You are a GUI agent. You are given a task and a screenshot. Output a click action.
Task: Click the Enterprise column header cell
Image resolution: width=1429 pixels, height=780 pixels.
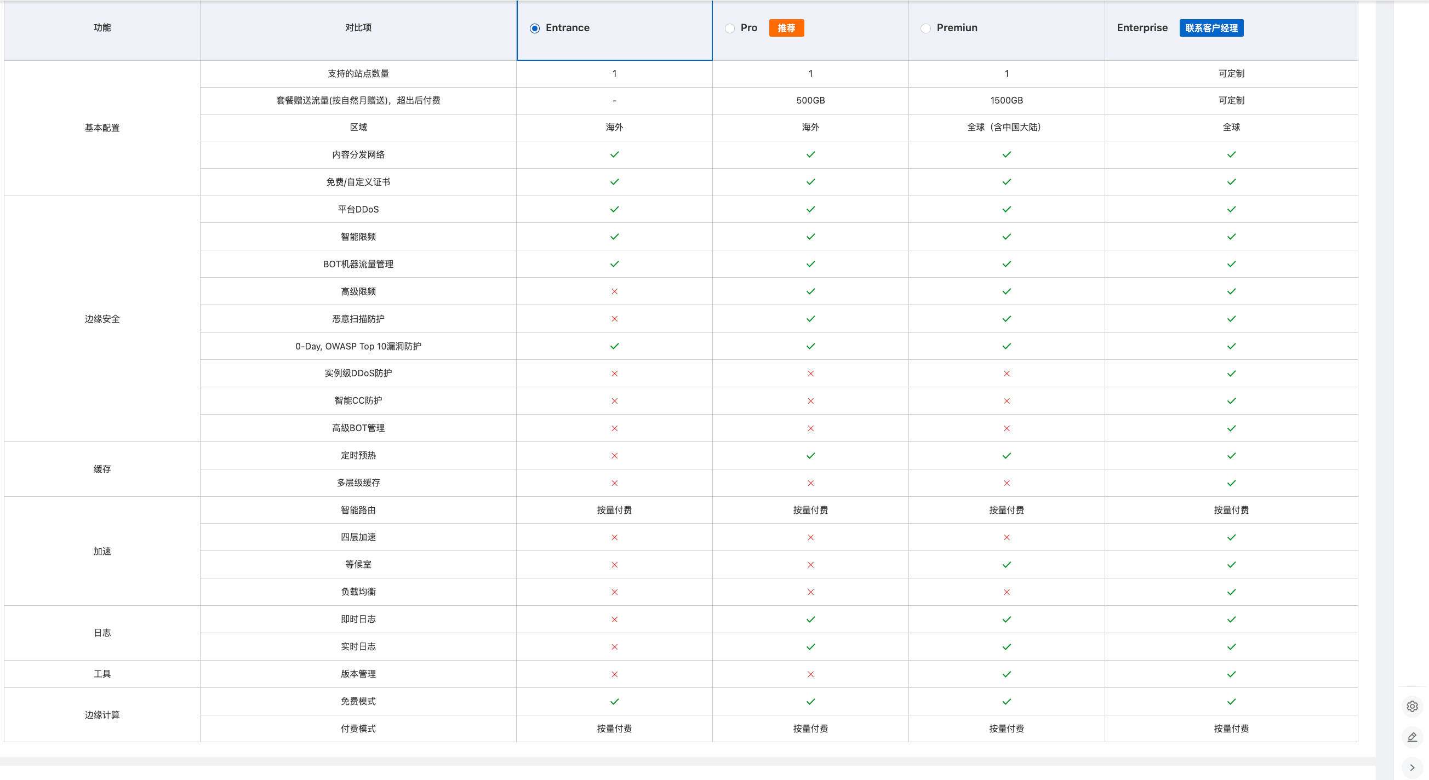[x=1142, y=28]
